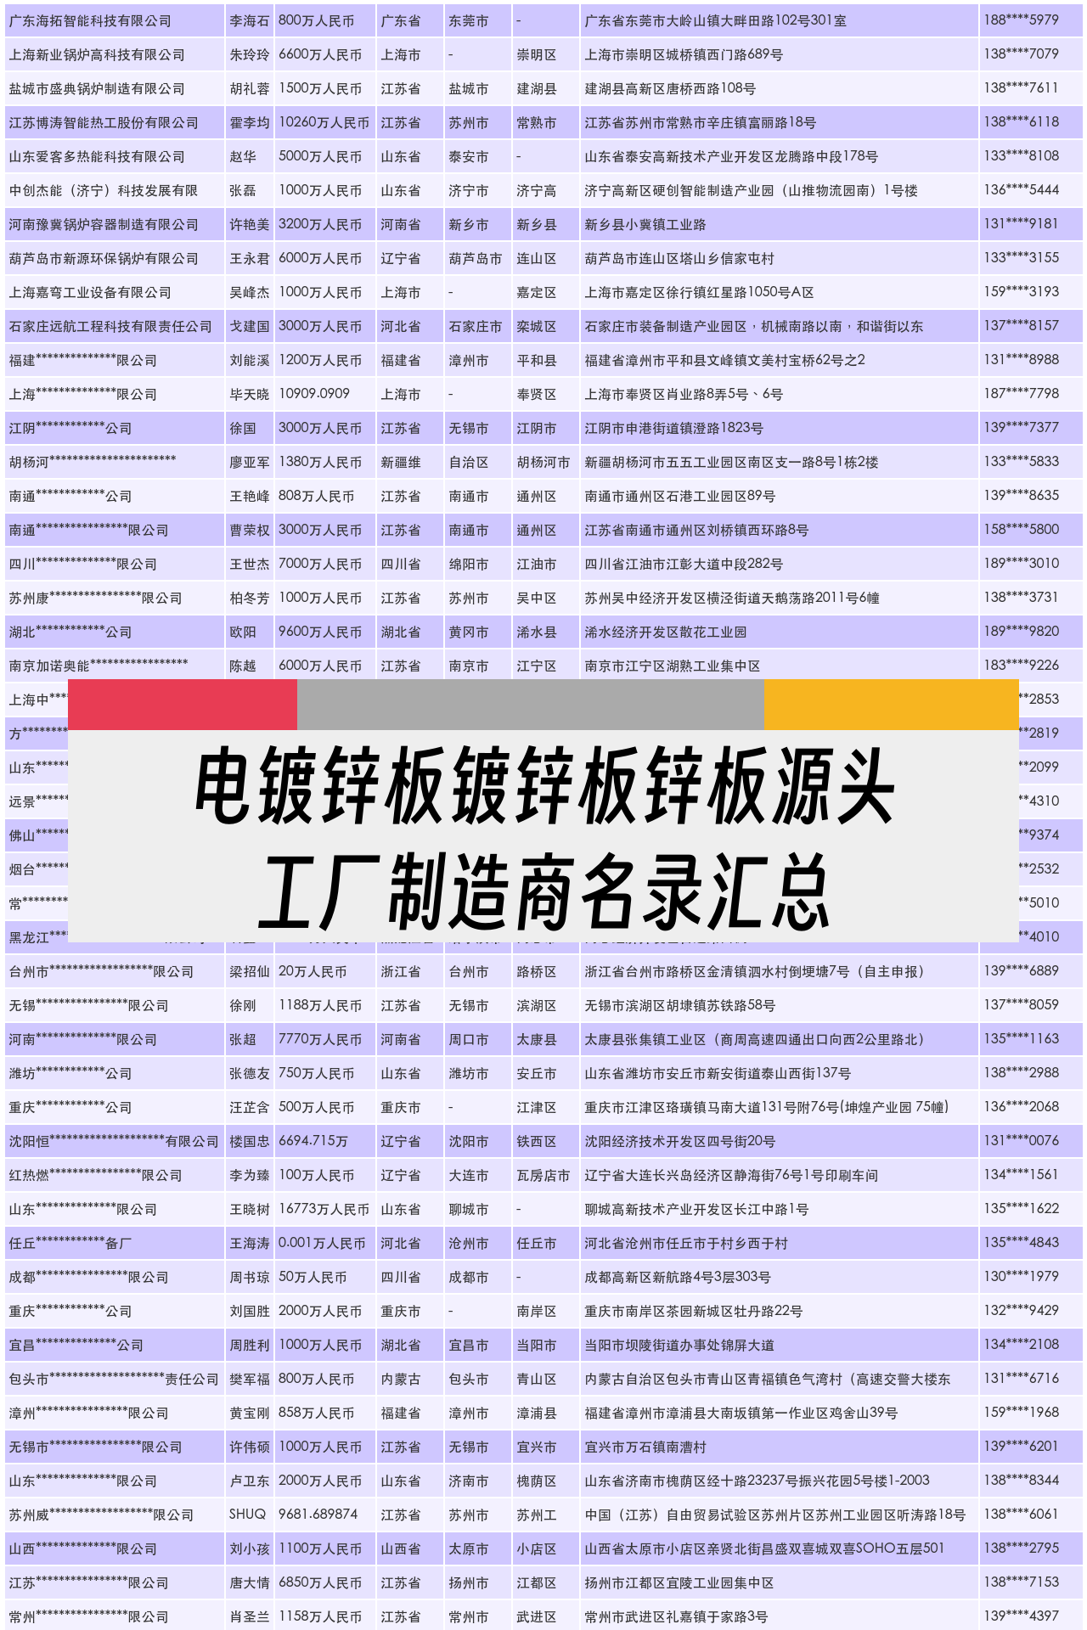1087x1630 pixels.
Task: Select 河南豫冀锅炉容器制造有限公司 row name
Action: [x=104, y=224]
